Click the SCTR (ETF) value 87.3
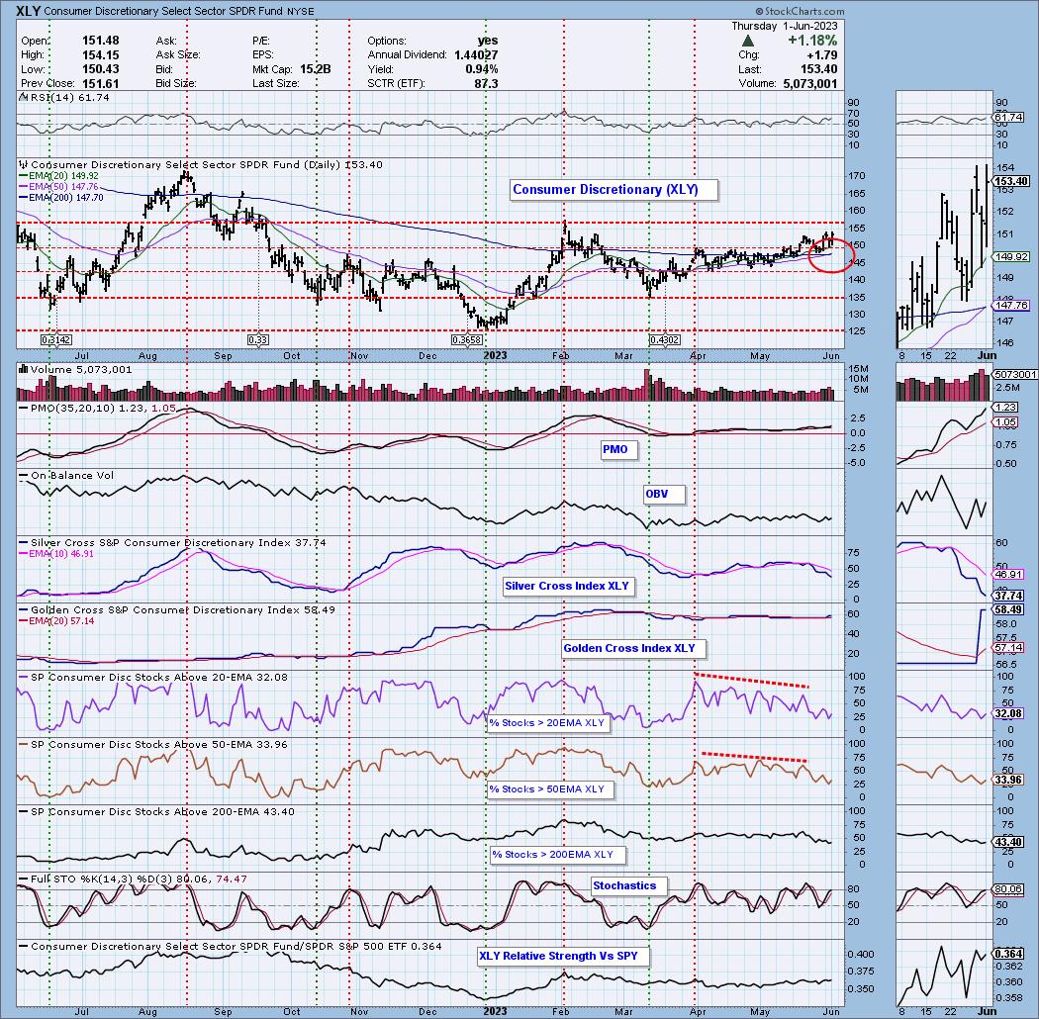Viewport: 1039px width, 1019px height. click(487, 84)
